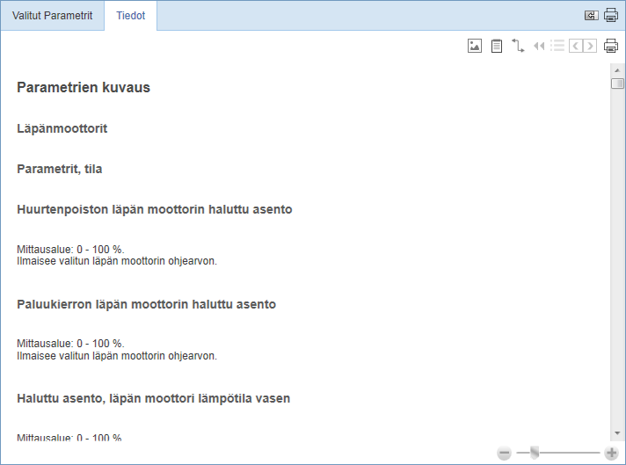Click the bulleted list contents icon
This screenshot has width=626, height=465.
pyautogui.click(x=557, y=46)
